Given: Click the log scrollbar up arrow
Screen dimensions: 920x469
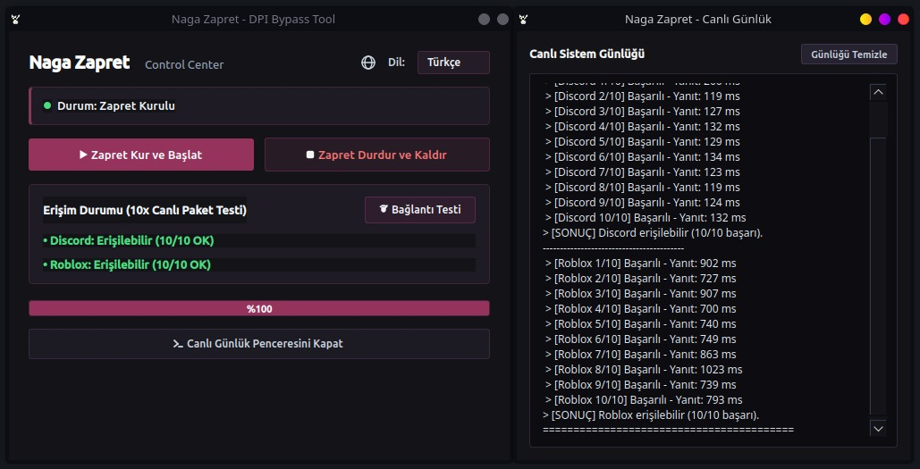Looking at the screenshot, I should (x=878, y=93).
